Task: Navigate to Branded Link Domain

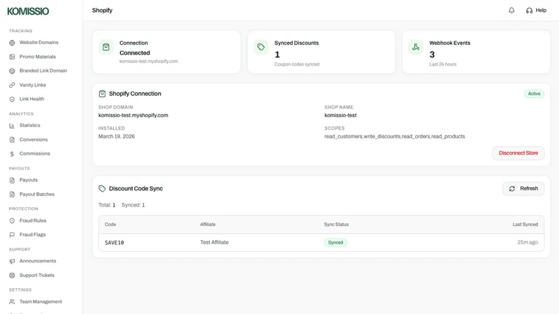Action: click(x=43, y=70)
